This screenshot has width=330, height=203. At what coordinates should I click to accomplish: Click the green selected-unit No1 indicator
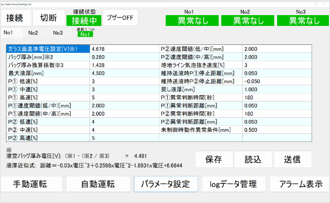(85, 34)
